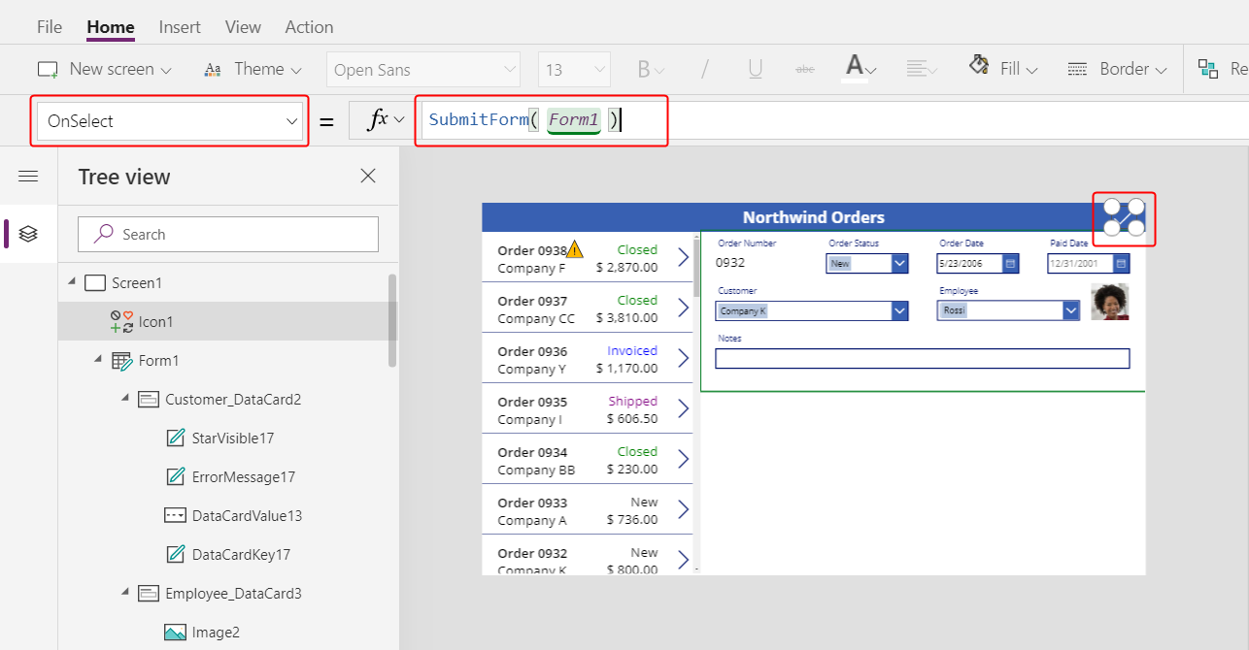Screen dimensions: 1249x650
Task: Switch to the Home tab
Action: [111, 27]
